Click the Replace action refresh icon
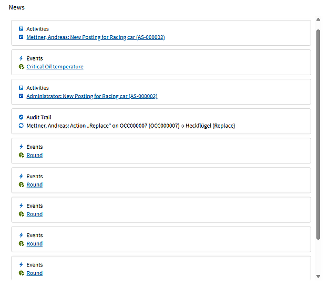Viewport: 328px width, 287px height. (x=21, y=126)
